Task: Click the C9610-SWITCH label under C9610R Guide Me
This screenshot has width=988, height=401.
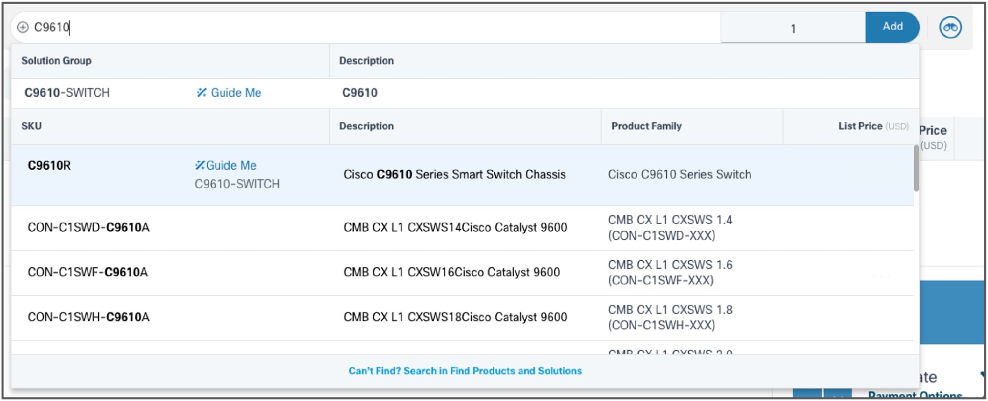Action: [x=237, y=183]
